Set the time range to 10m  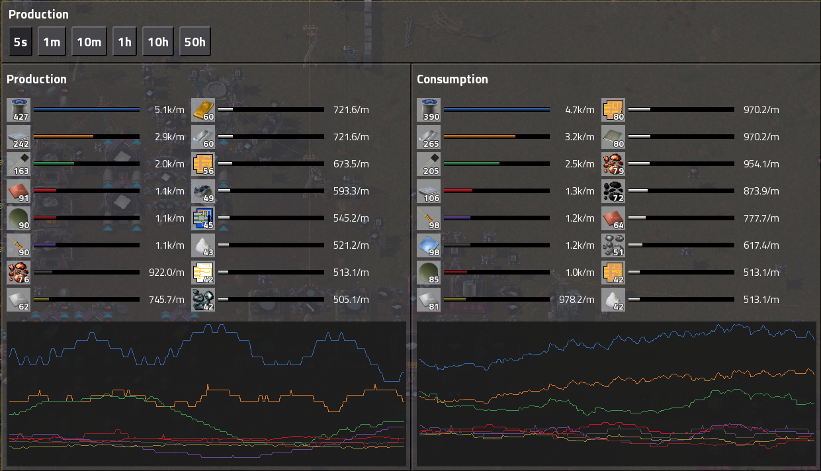(89, 42)
